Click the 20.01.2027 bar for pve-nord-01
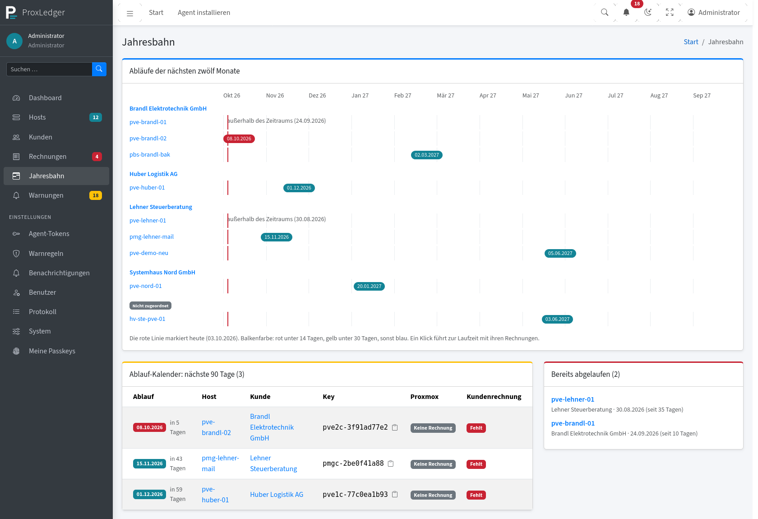 click(370, 286)
